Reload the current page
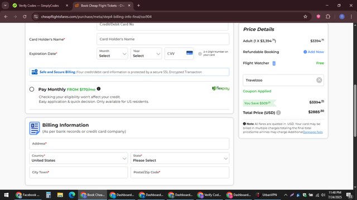This screenshot has width=357, height=200. click(25, 17)
